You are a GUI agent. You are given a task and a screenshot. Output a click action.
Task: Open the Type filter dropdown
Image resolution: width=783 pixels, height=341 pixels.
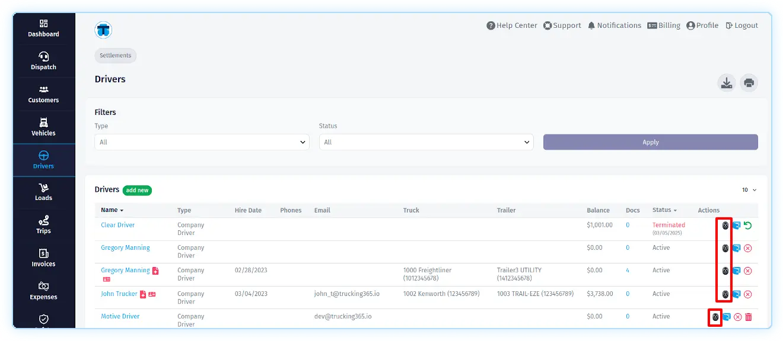point(202,142)
